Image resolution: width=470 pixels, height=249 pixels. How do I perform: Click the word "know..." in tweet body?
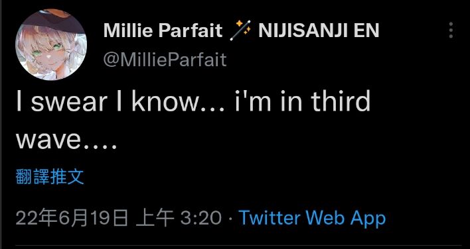coord(178,101)
